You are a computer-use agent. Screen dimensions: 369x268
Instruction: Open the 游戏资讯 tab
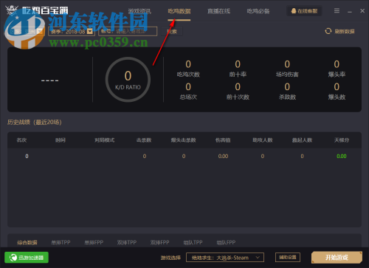coord(139,11)
